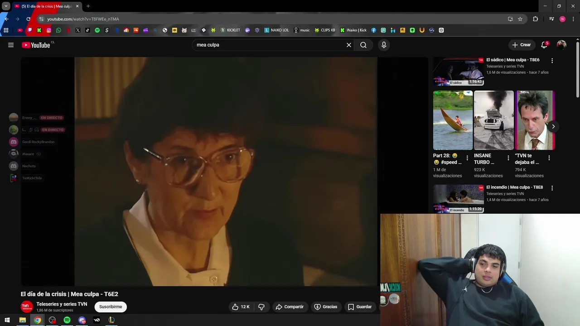Share the video via Compartir
Screen dimensions: 580x326
[x=290, y=307]
